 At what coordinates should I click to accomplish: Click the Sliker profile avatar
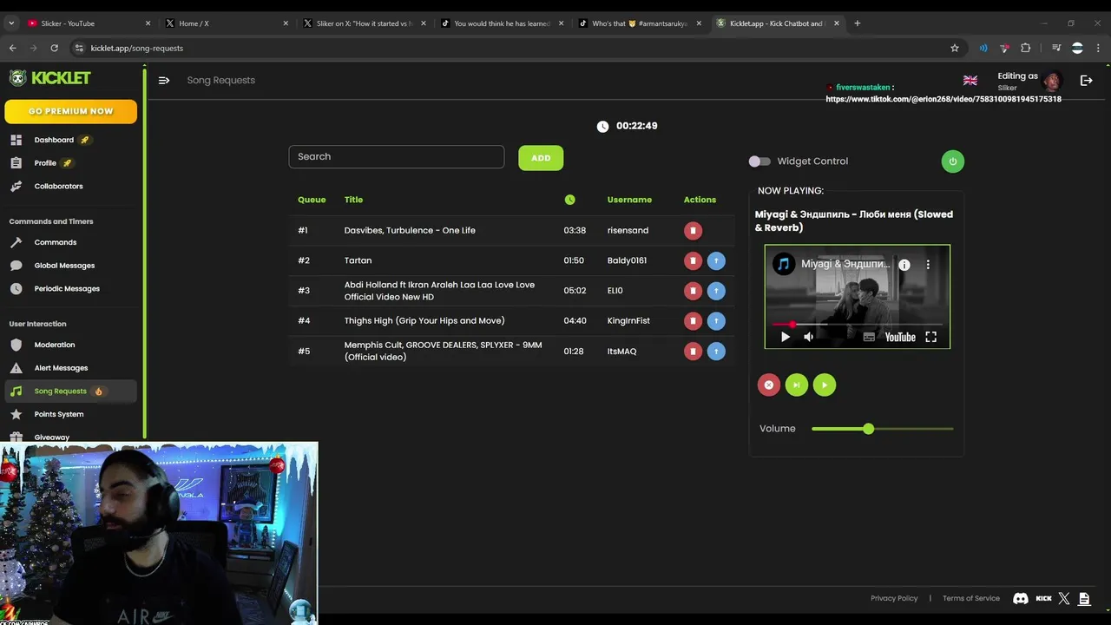(x=1052, y=81)
